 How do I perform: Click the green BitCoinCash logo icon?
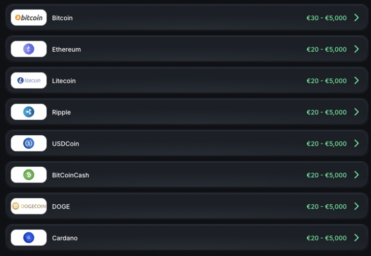pos(29,175)
